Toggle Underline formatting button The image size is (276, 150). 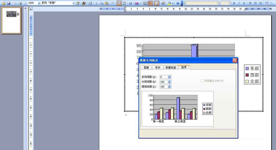click(x=244, y=3)
